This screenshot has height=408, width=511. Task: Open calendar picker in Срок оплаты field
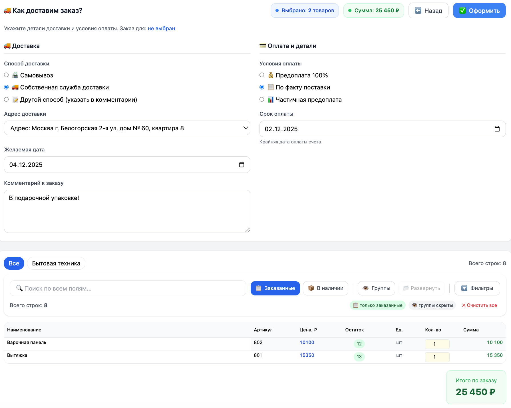pyautogui.click(x=497, y=129)
